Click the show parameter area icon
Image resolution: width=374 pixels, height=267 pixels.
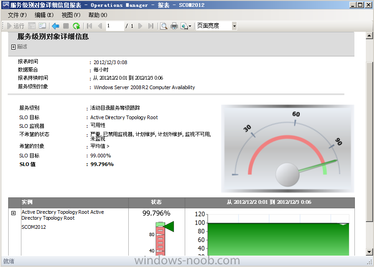[32, 26]
